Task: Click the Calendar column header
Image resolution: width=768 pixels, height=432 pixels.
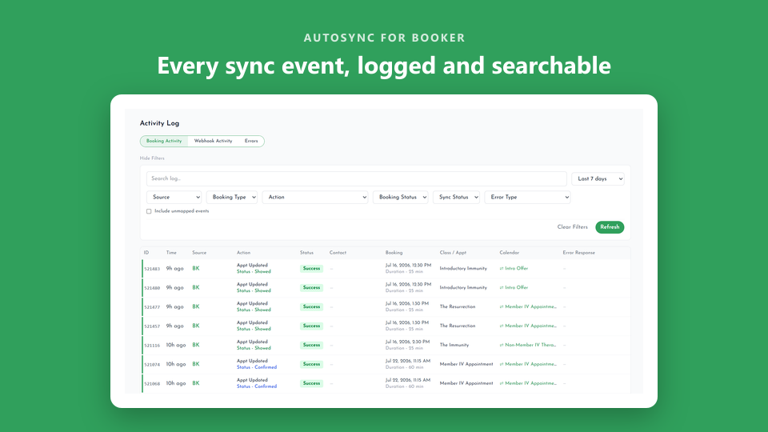Action: point(509,253)
